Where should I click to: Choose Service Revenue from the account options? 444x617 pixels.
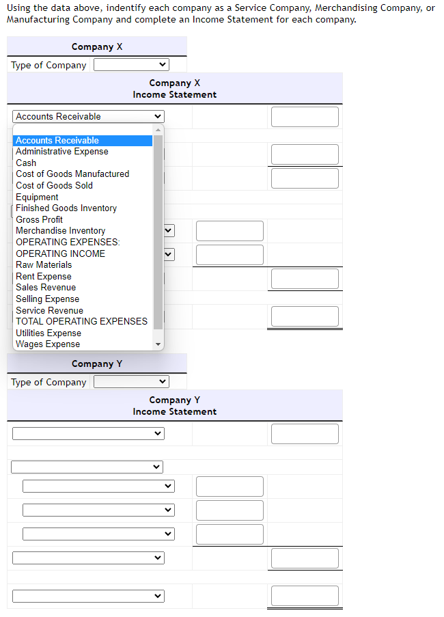tap(49, 310)
